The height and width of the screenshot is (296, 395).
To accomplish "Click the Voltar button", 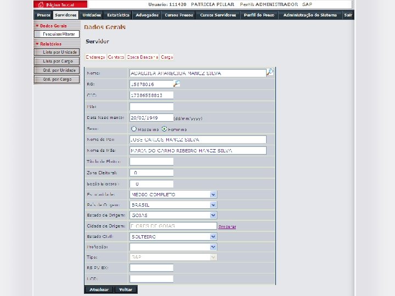I will (x=126, y=289).
